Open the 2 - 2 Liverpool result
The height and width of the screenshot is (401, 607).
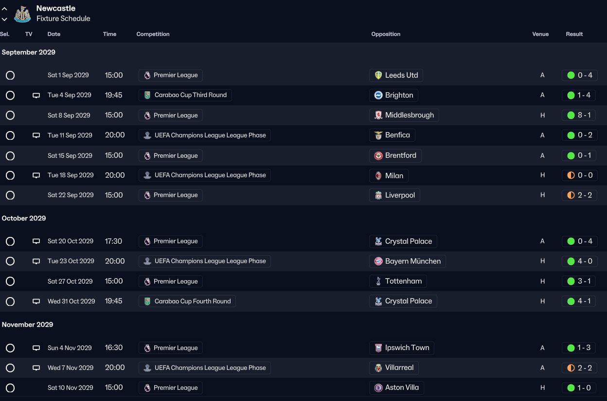tap(580, 195)
